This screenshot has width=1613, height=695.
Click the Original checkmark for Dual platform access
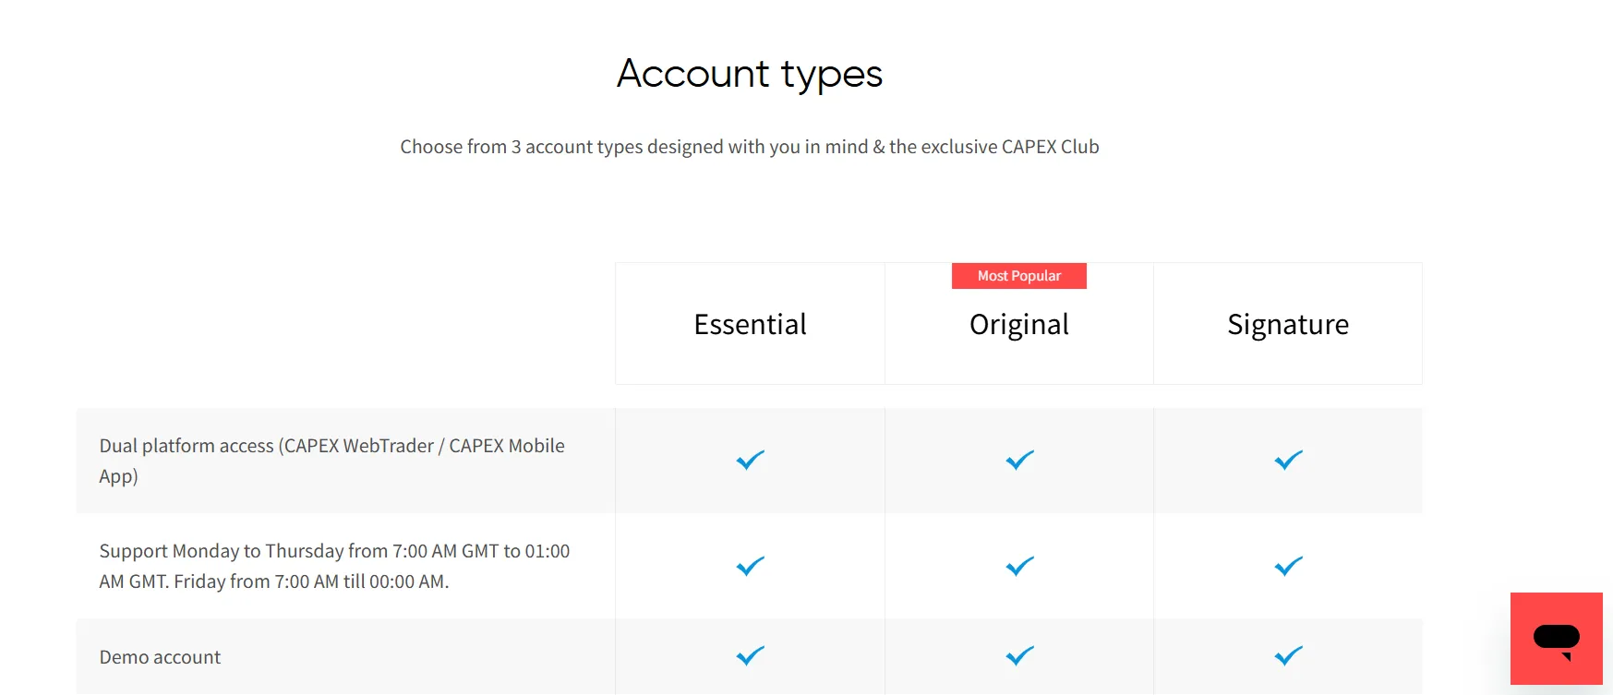[1019, 460]
